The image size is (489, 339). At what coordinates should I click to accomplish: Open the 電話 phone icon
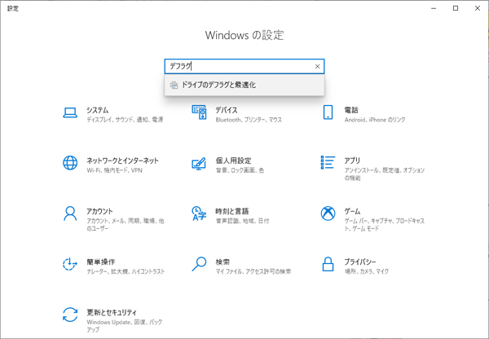(x=328, y=112)
